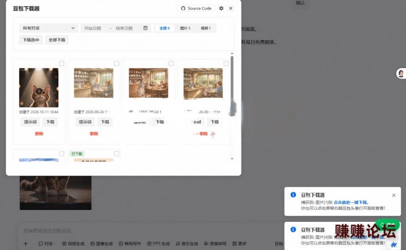
Task: Select 音乐生成 in the chat bar
Action: click(x=187, y=244)
